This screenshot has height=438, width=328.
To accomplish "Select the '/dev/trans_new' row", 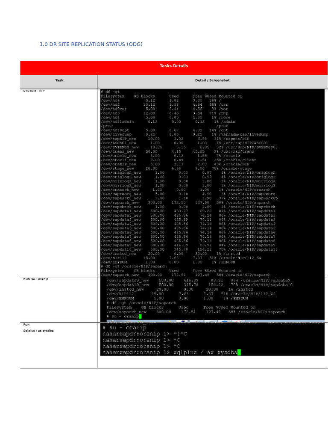I will [177, 151].
